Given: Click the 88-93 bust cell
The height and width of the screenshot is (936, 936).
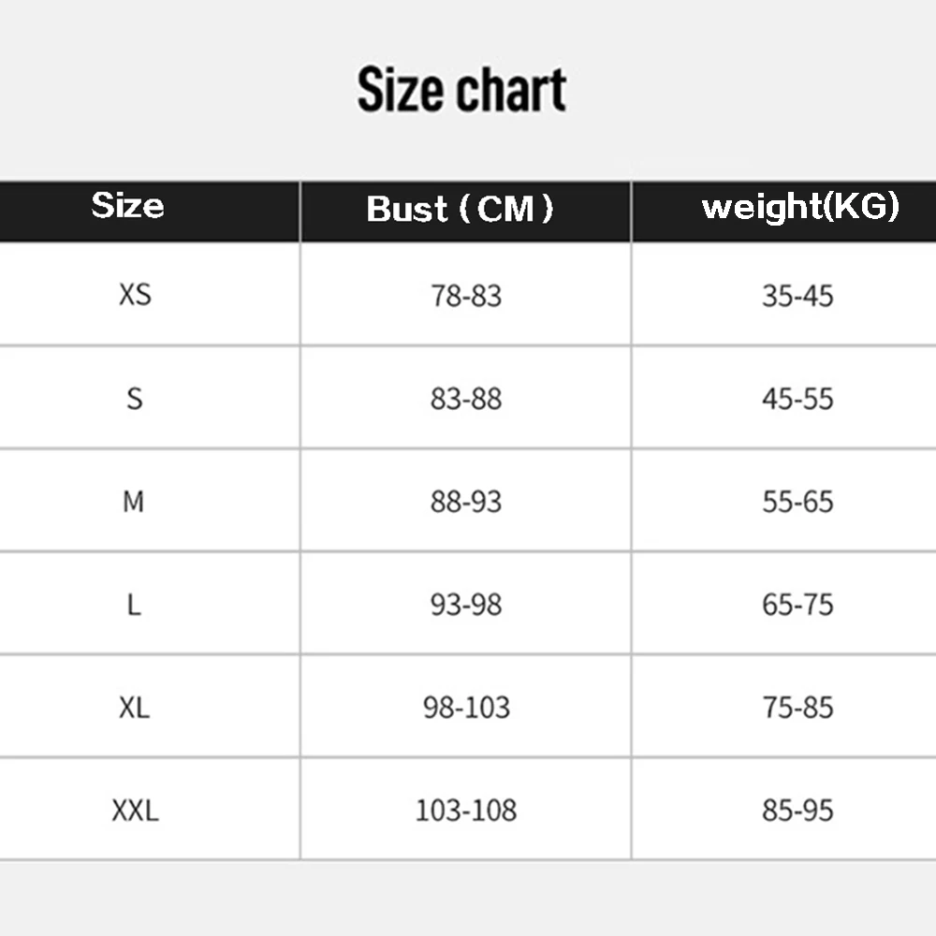Looking at the screenshot, I should 466,502.
